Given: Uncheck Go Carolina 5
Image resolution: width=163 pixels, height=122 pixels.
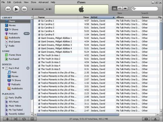Looking at the screenshot, I should pos(39,35).
